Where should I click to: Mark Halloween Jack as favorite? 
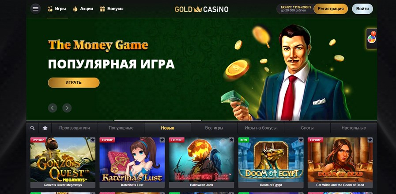click(231, 140)
